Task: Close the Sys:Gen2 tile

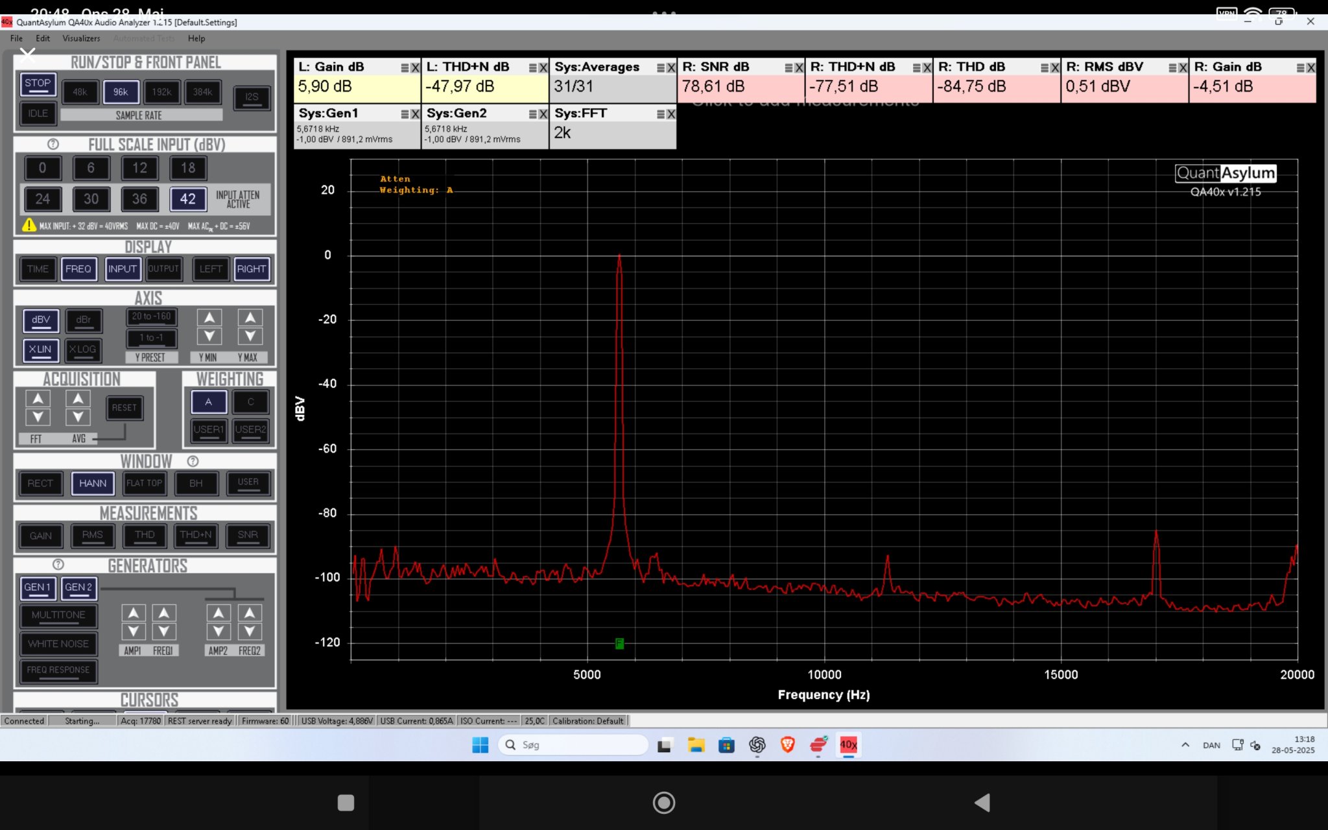Action: coord(543,114)
